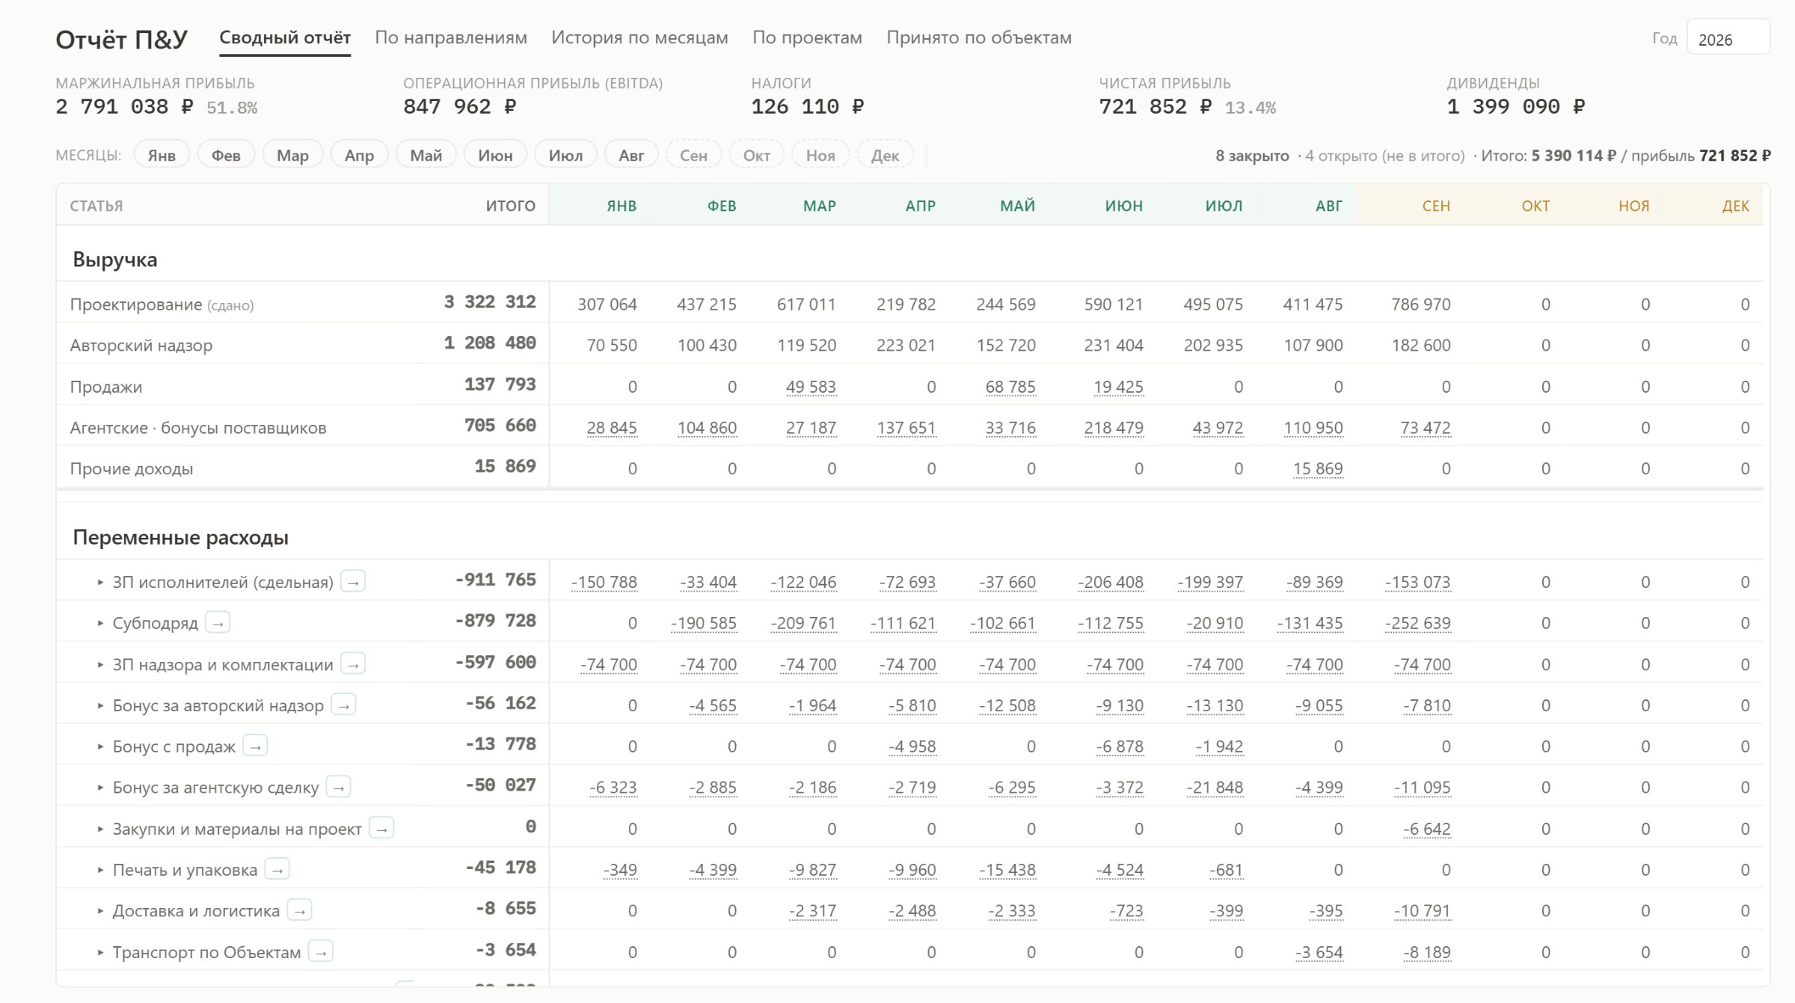
Task: Click Проектирование total 3 322 312
Action: (490, 302)
